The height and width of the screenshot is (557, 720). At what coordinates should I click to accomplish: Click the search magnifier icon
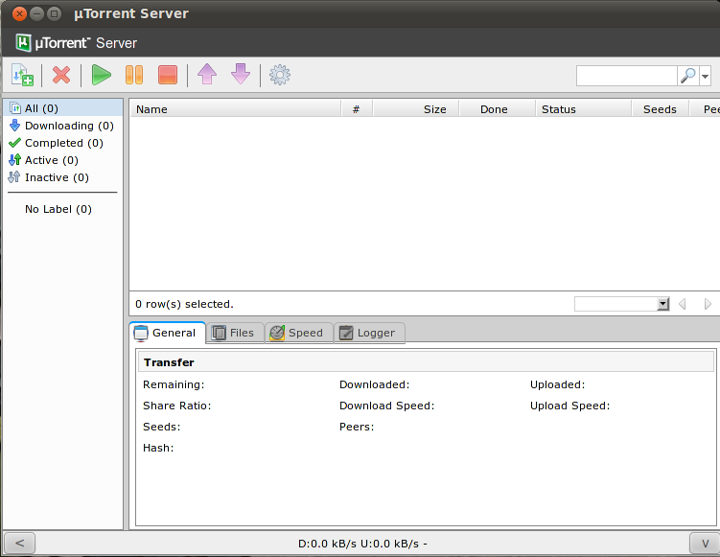click(687, 76)
